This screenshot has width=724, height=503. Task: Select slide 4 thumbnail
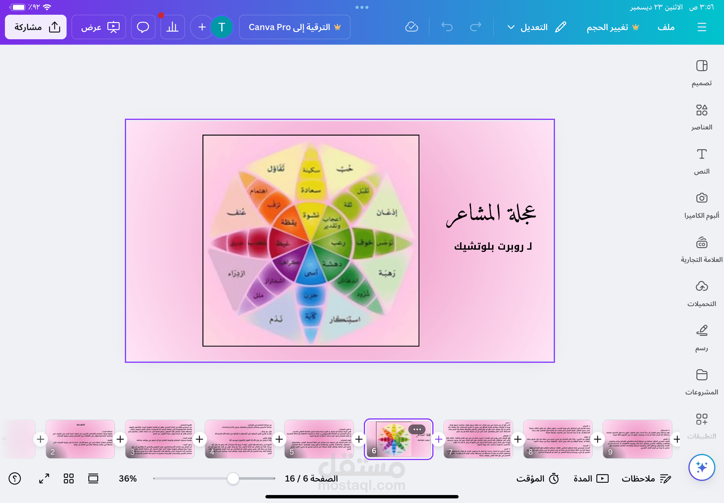[239, 439]
